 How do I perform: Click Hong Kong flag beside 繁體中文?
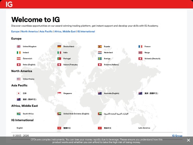click(x=59, y=128)
